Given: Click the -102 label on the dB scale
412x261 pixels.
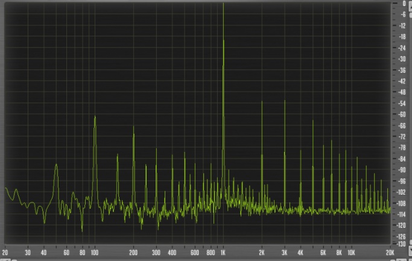Looking at the screenshot, I should coord(401,192).
